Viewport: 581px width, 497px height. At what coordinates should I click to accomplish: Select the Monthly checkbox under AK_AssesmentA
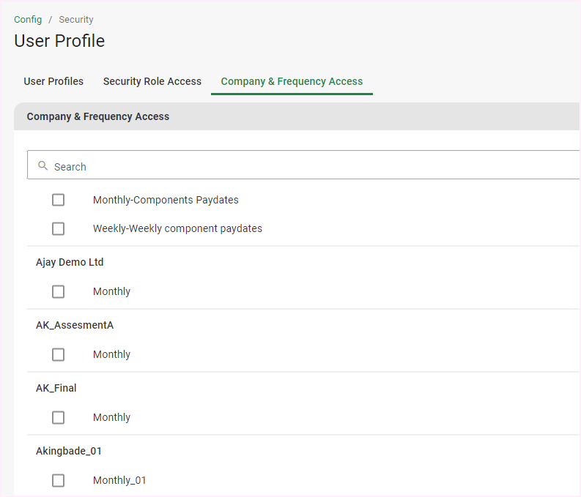pos(59,354)
